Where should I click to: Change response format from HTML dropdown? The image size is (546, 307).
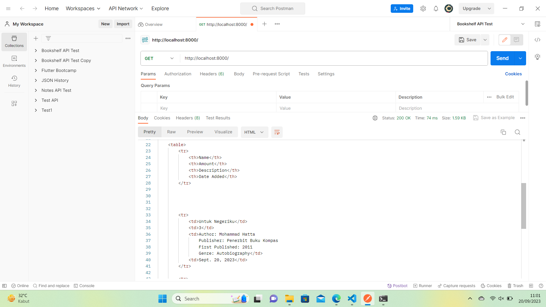click(254, 132)
